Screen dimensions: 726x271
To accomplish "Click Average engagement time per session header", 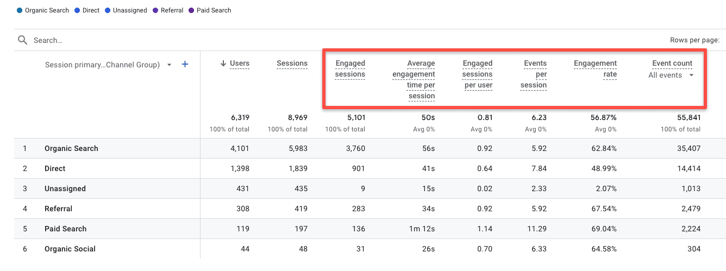I will click(414, 80).
